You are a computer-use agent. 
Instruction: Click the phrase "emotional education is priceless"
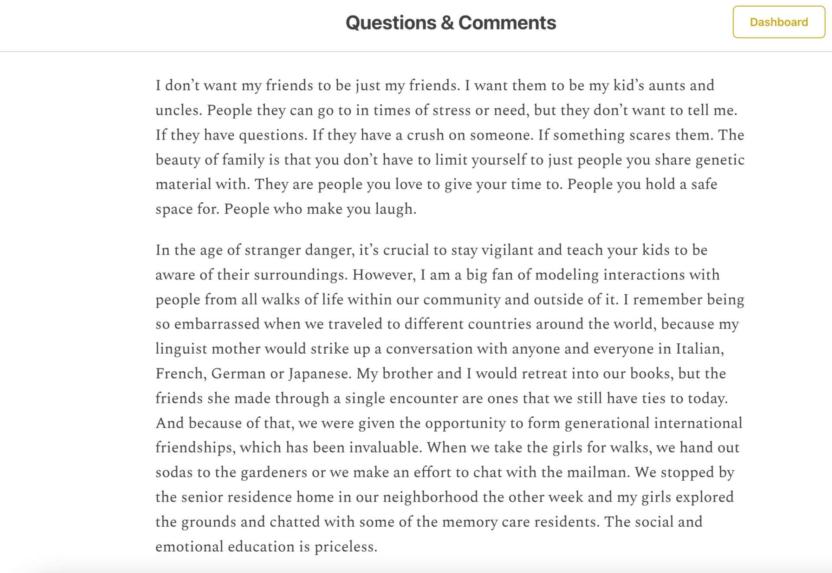click(x=266, y=547)
